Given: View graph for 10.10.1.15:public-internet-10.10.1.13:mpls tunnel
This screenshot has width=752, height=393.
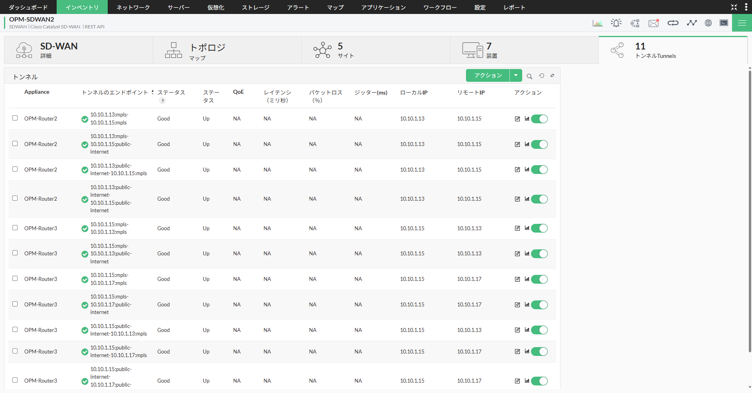Looking at the screenshot, I should coord(527,330).
